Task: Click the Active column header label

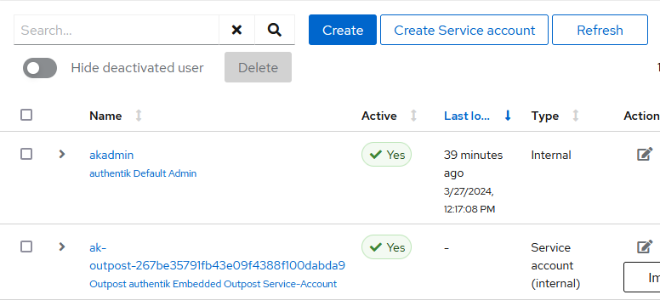Action: coord(378,116)
